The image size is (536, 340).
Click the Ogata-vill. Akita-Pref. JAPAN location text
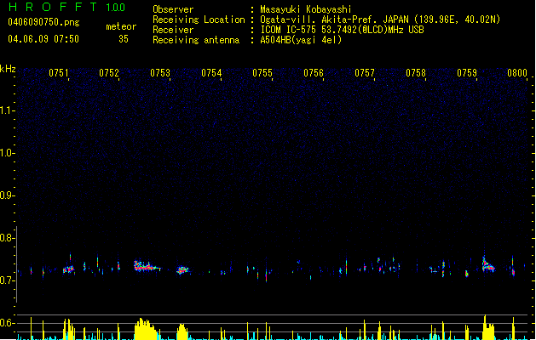(380, 20)
